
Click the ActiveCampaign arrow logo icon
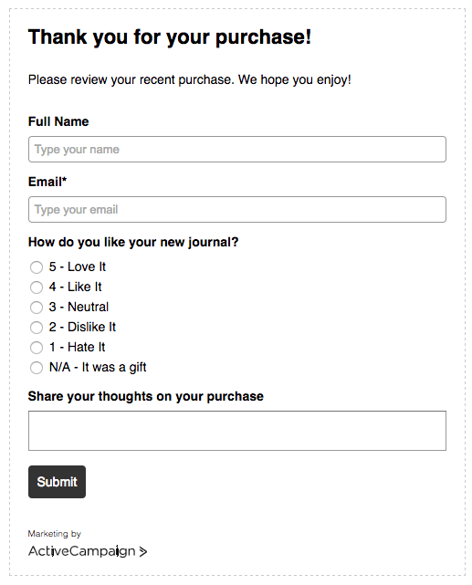[143, 551]
